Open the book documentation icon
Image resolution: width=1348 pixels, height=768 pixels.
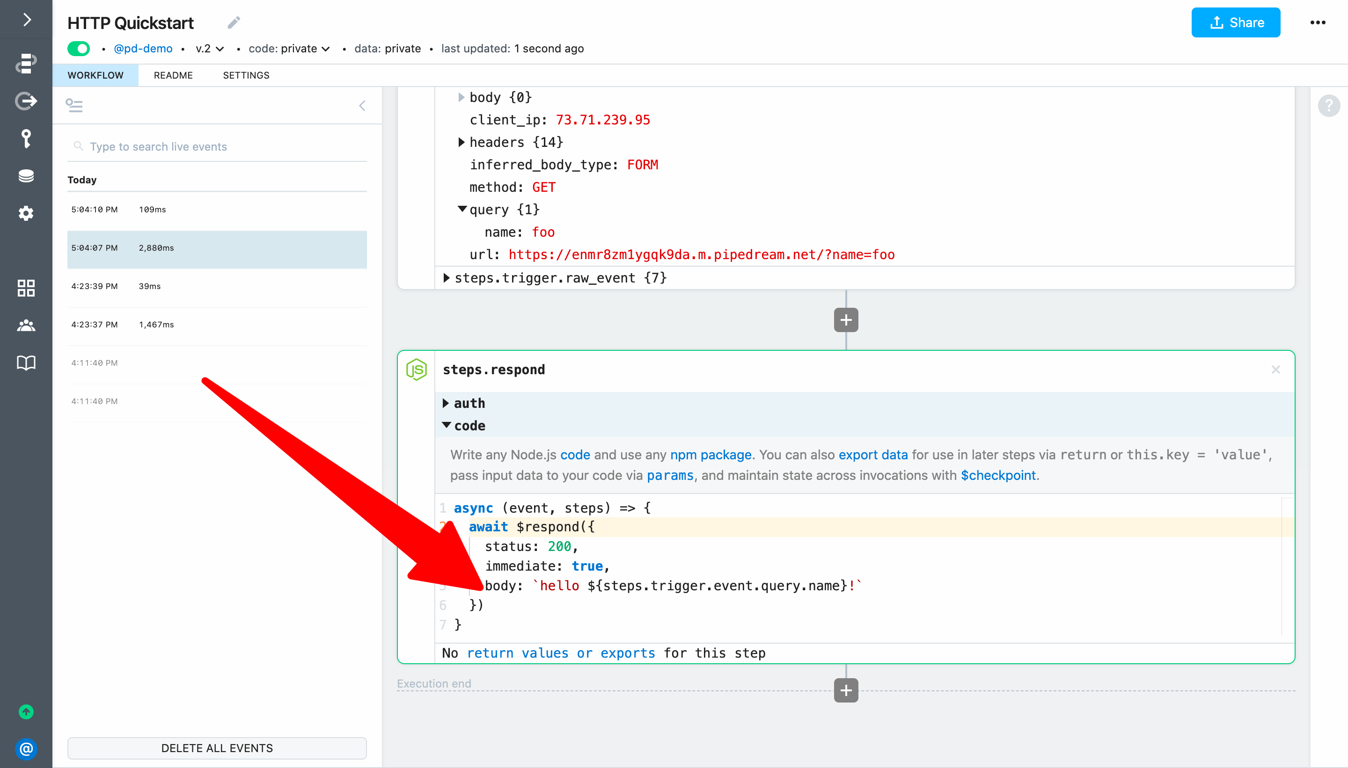click(26, 362)
